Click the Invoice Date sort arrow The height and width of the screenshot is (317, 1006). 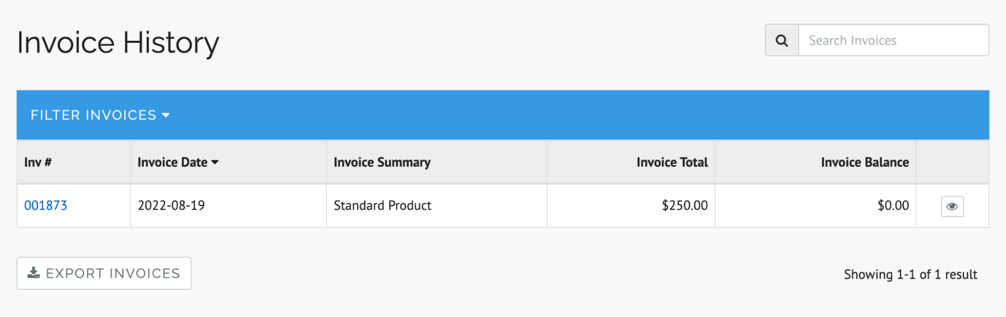point(215,162)
